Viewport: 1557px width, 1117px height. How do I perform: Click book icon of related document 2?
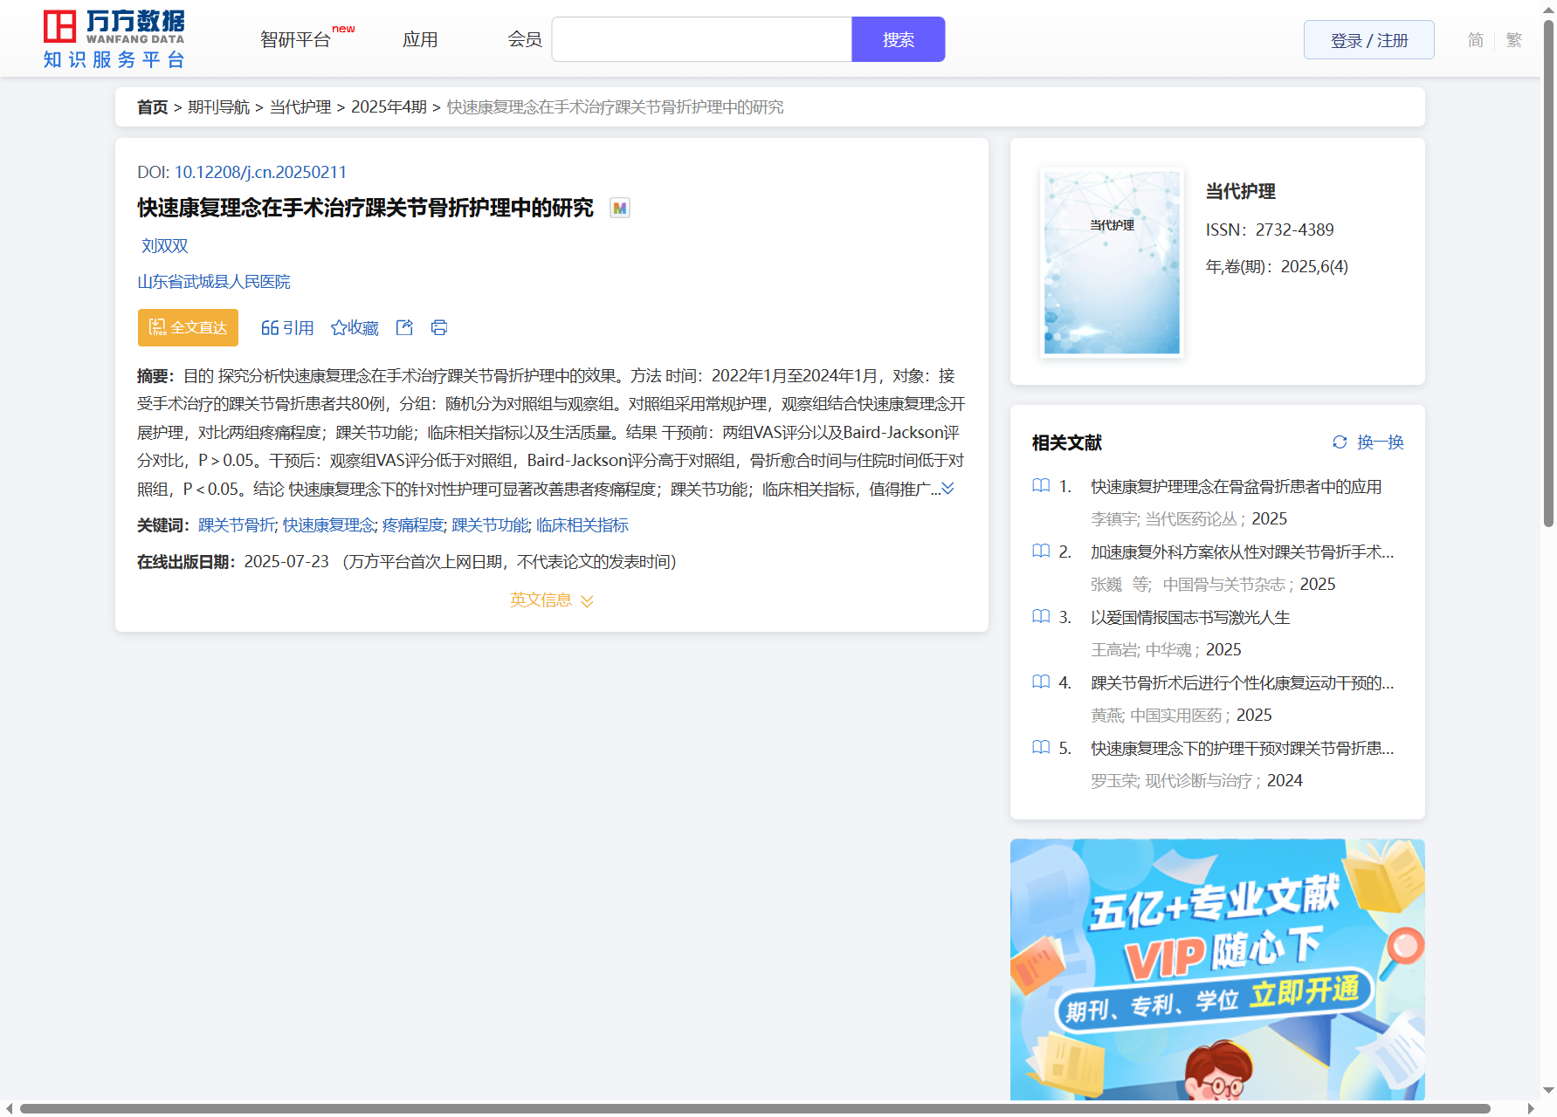tap(1041, 551)
